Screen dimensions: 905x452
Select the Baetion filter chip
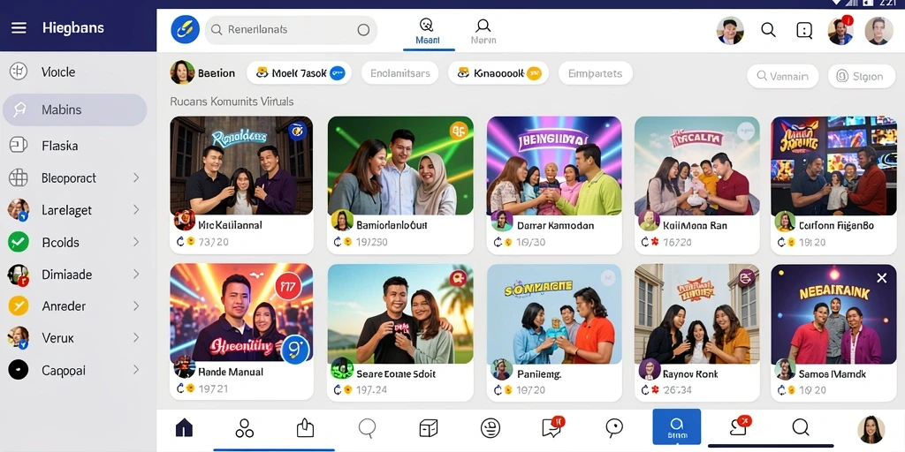(x=203, y=73)
